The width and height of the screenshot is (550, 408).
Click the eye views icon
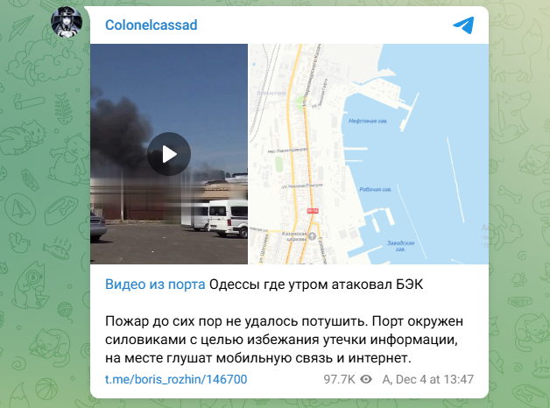point(366,379)
